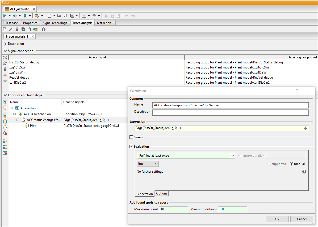Viewport: 318px width, 227px height.
Task: Open the 'Fulfilled at least once' combo box
Action: [x=186, y=156]
